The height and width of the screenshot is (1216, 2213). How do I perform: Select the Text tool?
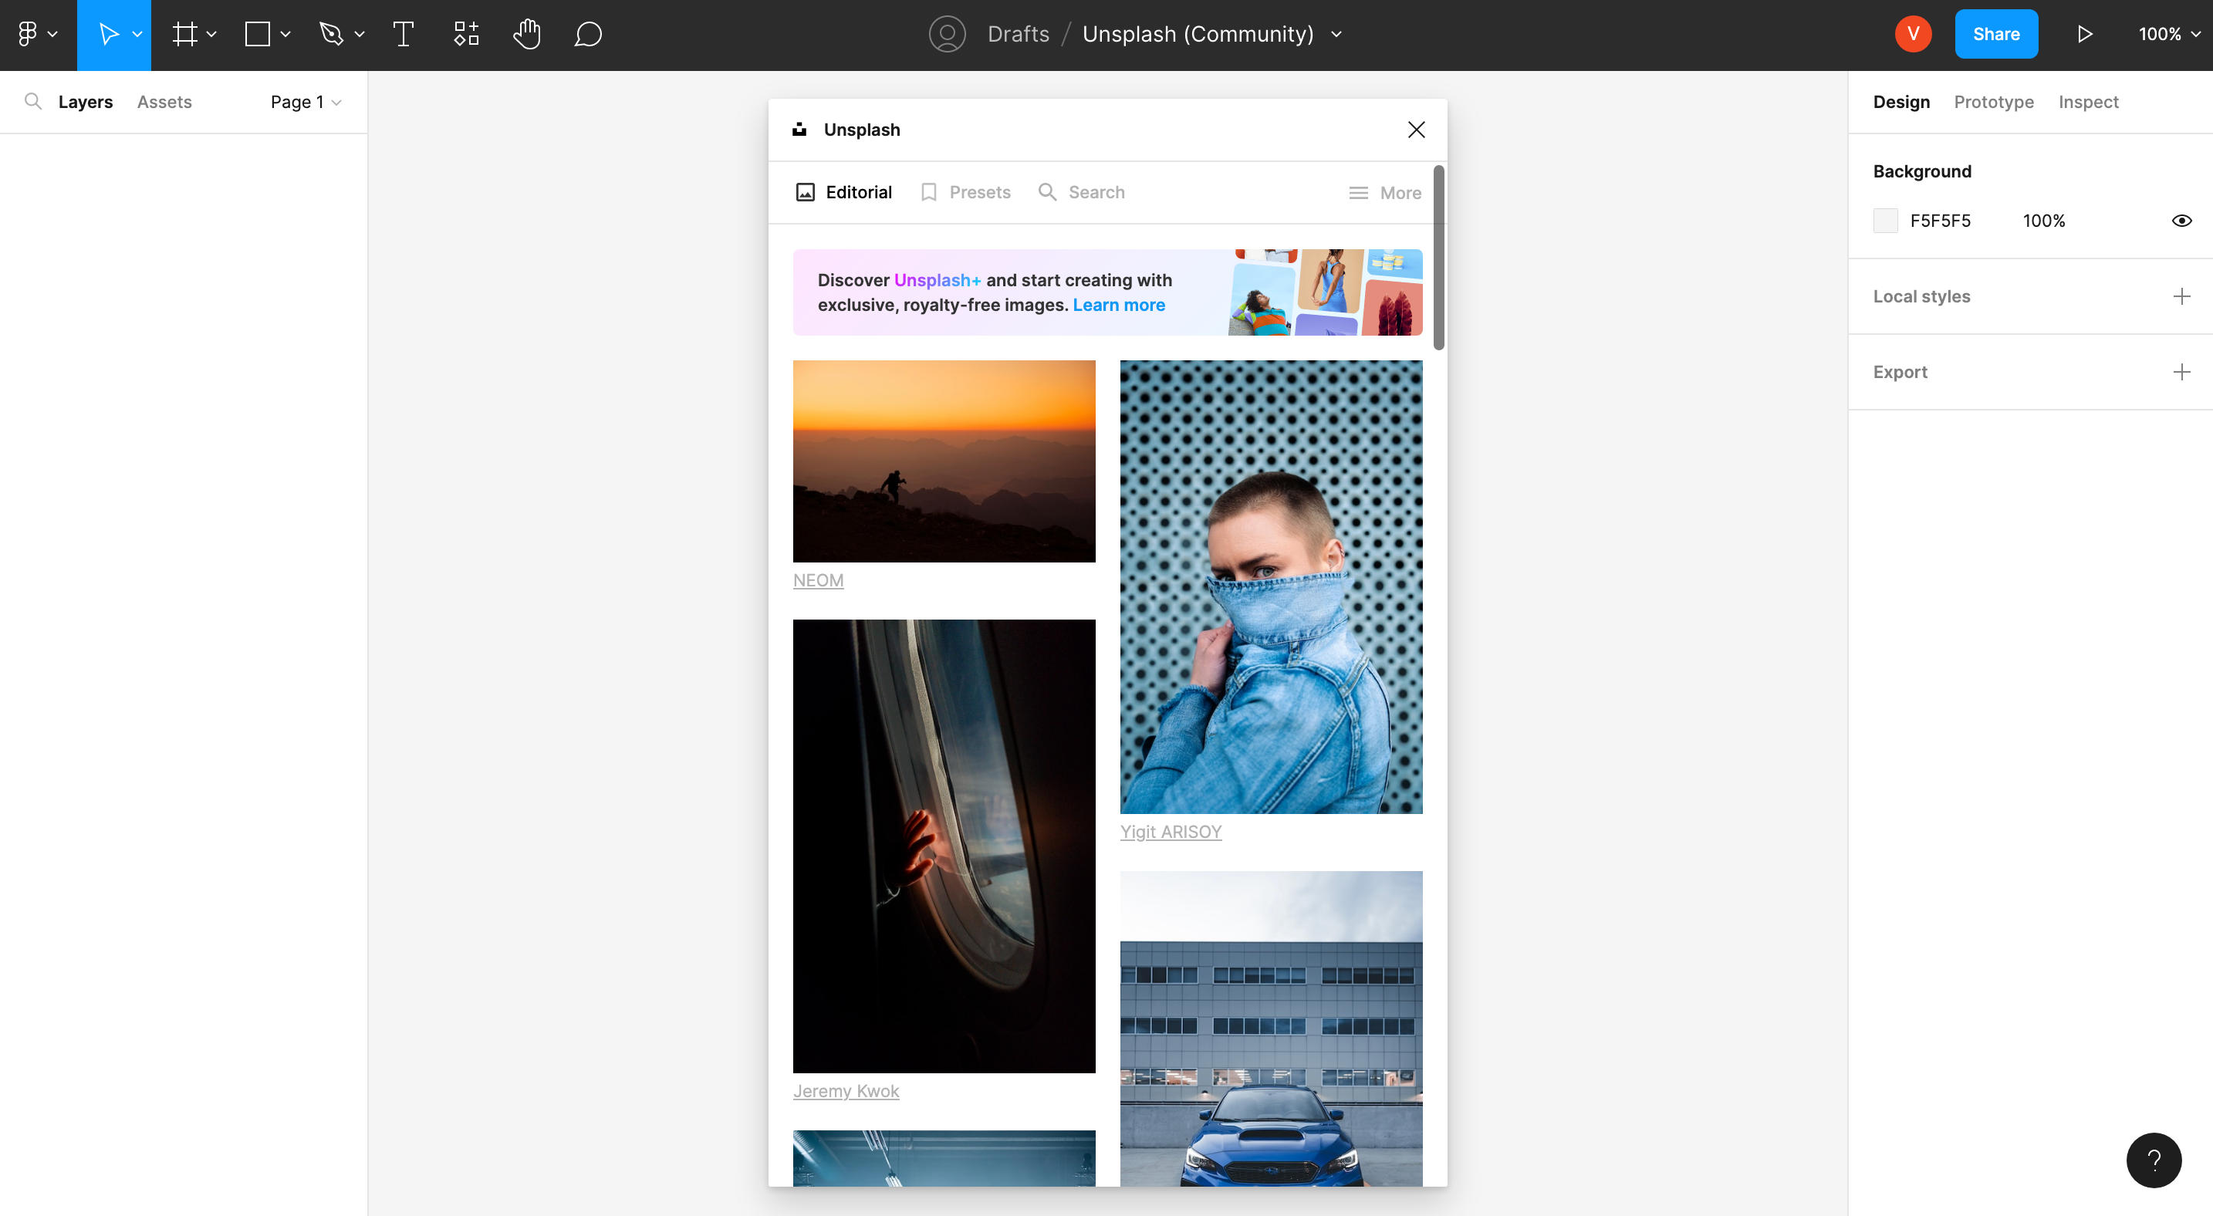(x=403, y=33)
